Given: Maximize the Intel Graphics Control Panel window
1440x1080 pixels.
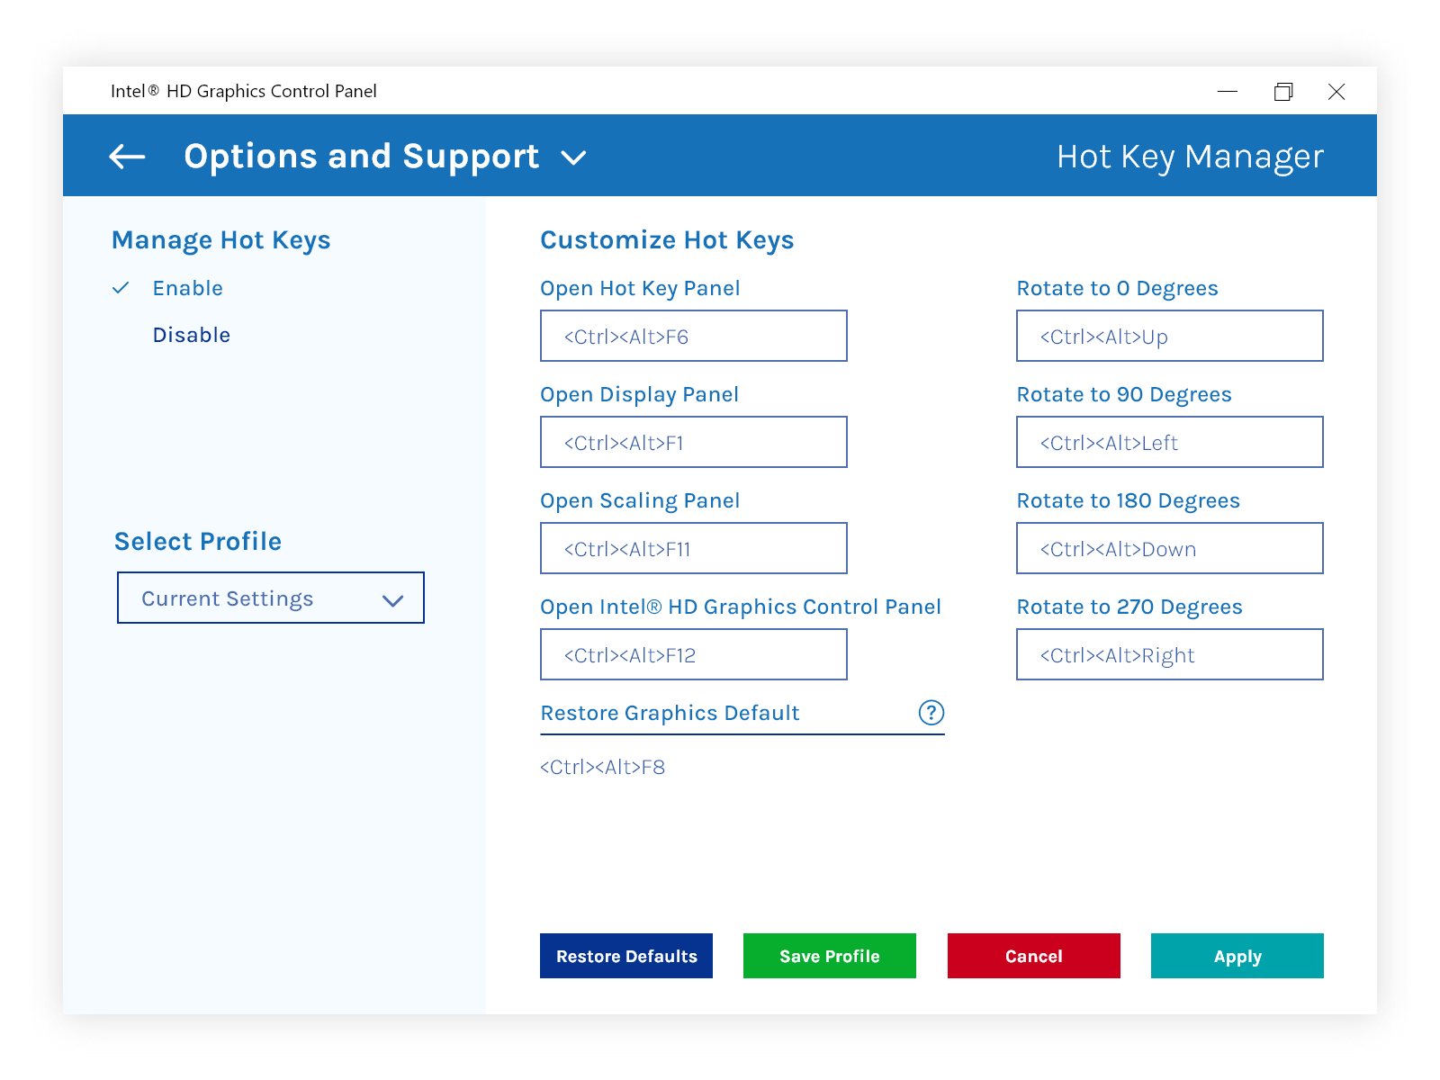Looking at the screenshot, I should point(1283,91).
